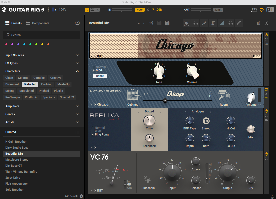The height and width of the screenshot is (199, 276).
Task: Click the VC 76 Sidechain button
Action: click(147, 180)
